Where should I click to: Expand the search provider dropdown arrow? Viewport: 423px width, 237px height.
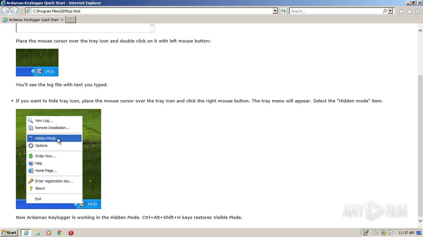[390, 11]
